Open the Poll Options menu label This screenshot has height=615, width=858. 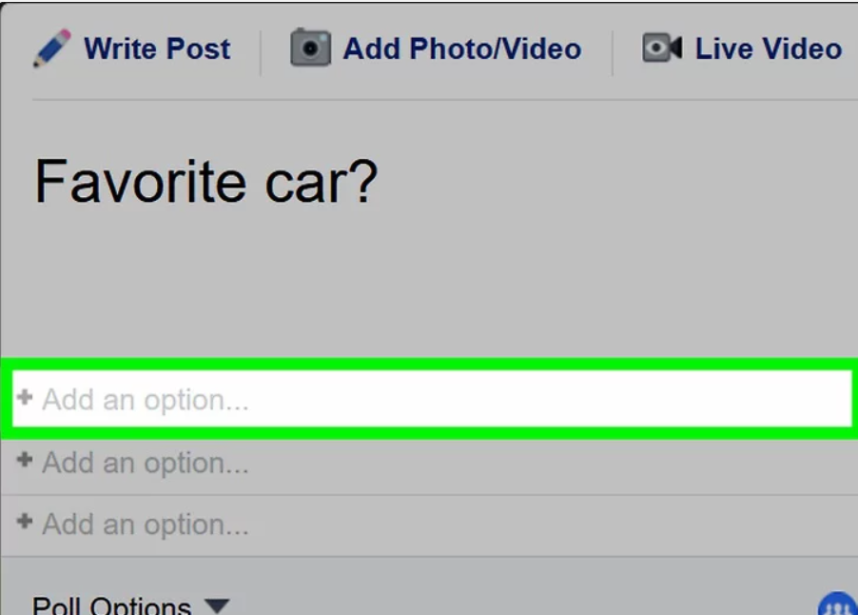[x=111, y=605]
